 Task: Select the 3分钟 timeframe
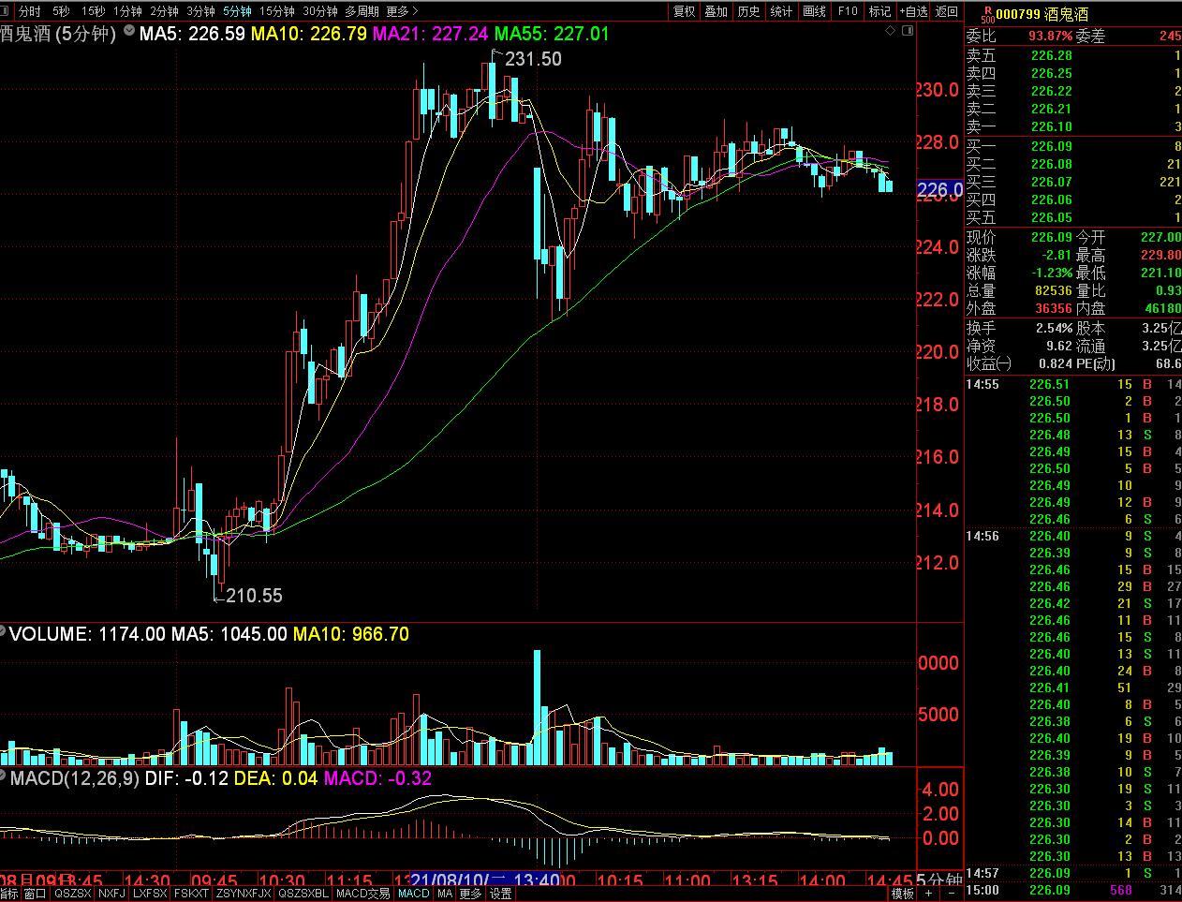point(200,11)
